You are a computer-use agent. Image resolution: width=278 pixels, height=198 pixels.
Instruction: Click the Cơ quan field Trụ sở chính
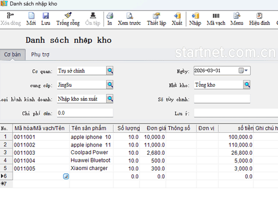click(x=82, y=71)
